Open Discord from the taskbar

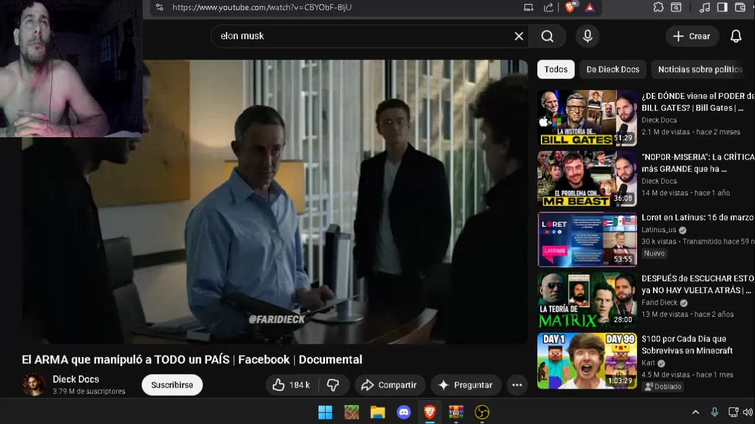(x=404, y=412)
